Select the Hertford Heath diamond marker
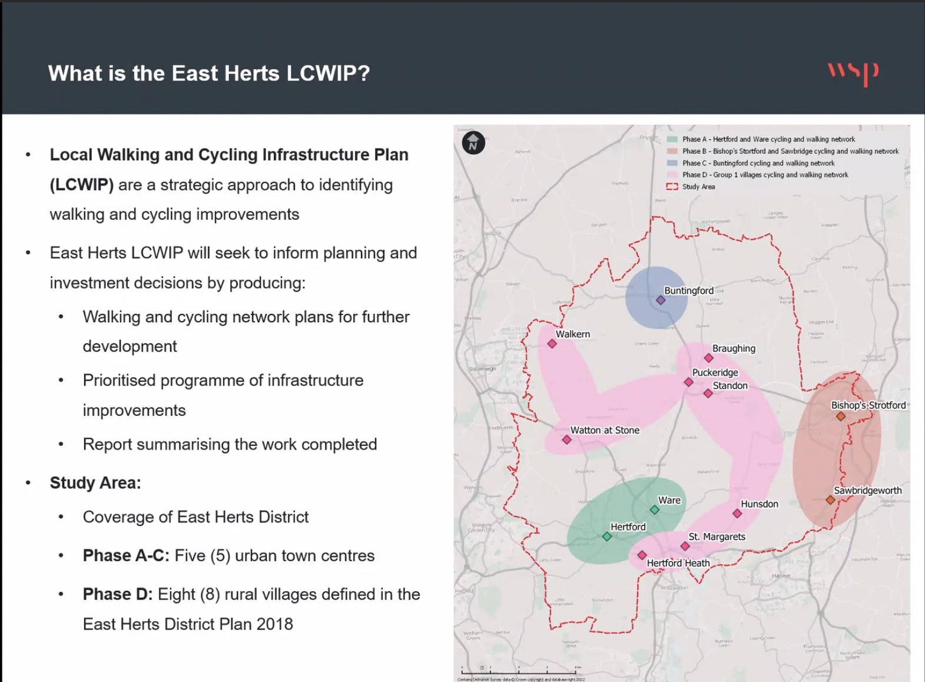 [642, 555]
